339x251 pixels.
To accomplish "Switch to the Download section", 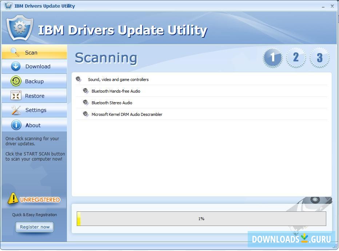I will tap(38, 66).
